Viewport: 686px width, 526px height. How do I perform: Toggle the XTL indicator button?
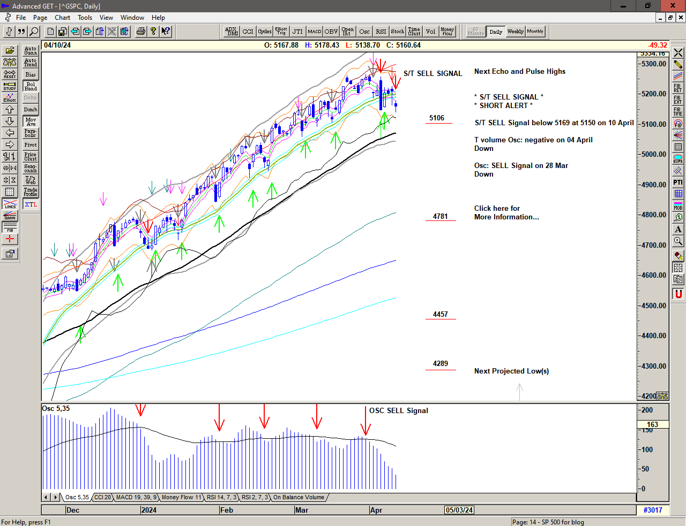point(31,204)
